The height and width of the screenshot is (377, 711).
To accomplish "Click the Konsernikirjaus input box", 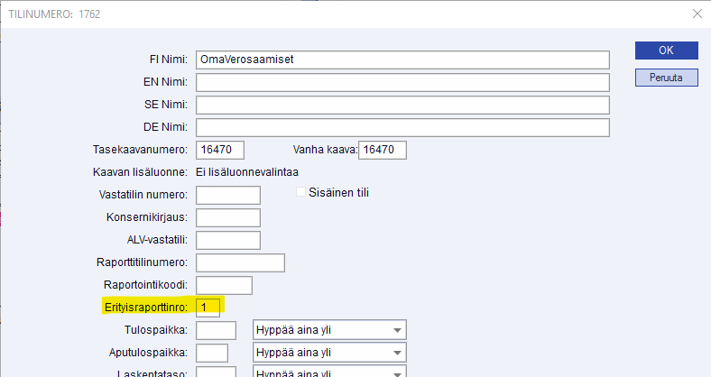I will pos(227,217).
